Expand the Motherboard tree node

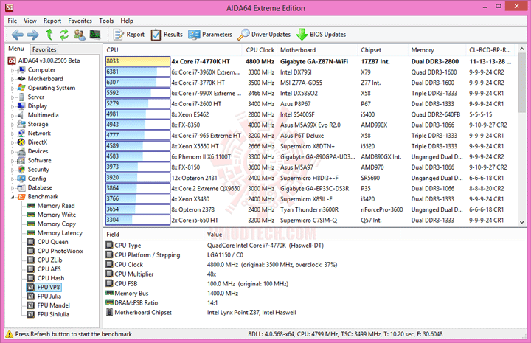point(13,79)
